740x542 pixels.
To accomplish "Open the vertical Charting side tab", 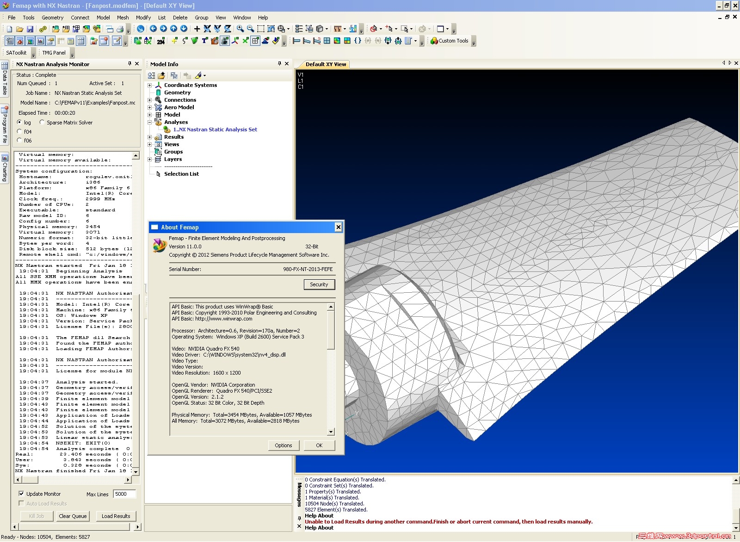I will (x=5, y=168).
